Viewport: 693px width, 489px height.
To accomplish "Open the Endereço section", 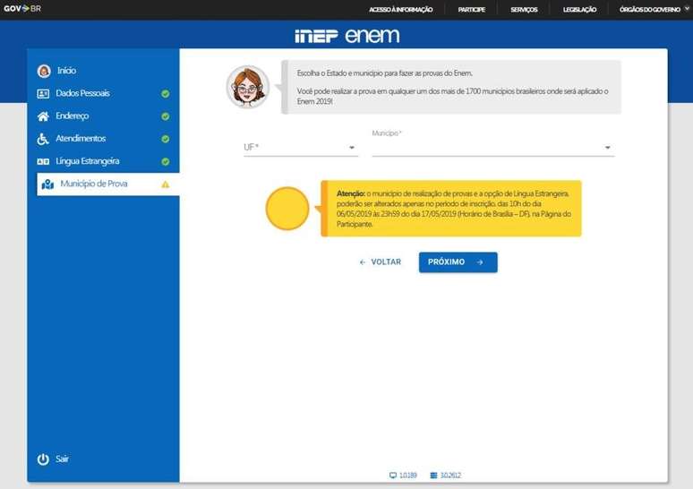I will (72, 116).
